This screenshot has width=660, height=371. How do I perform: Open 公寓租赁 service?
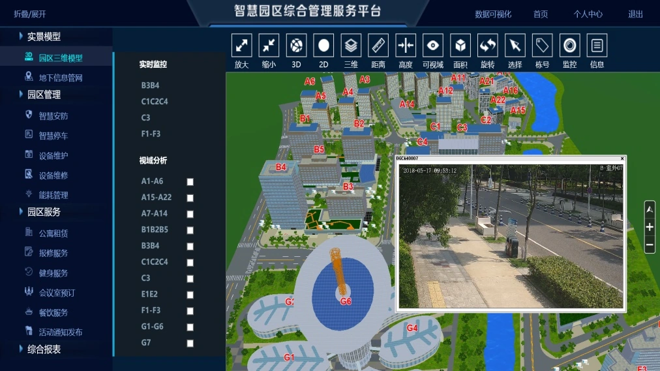[53, 233]
